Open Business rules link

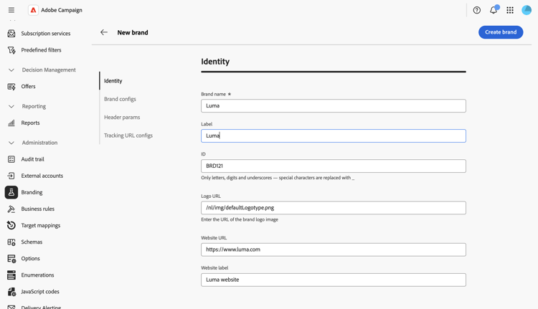click(38, 209)
